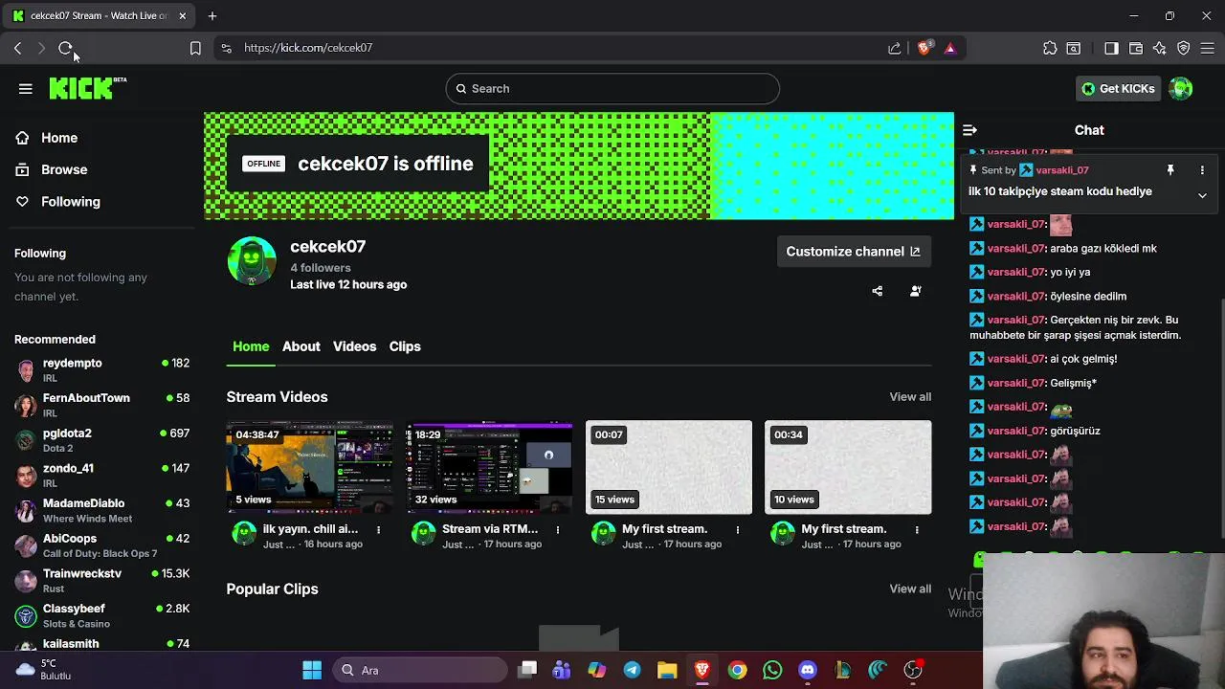The width and height of the screenshot is (1225, 689).
Task: Open recommended channel Classybeef
Action: coord(101,615)
